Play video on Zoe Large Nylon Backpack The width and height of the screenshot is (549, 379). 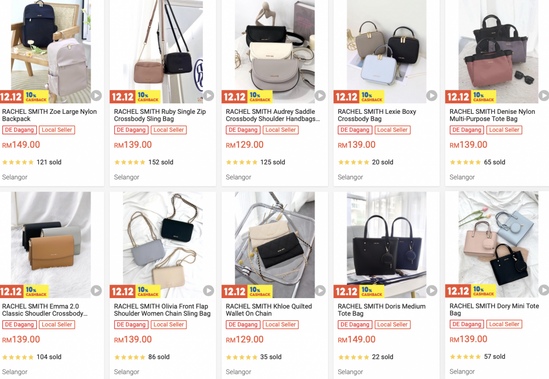pyautogui.click(x=96, y=96)
